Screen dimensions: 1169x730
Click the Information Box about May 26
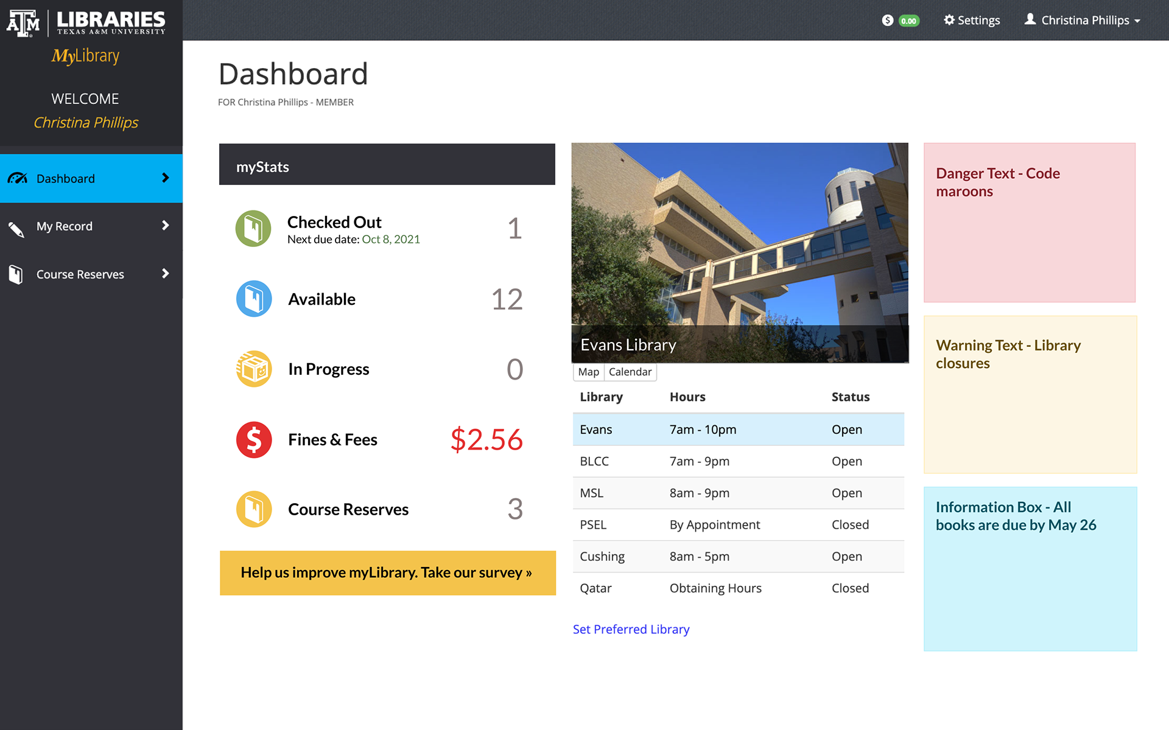pos(1030,569)
